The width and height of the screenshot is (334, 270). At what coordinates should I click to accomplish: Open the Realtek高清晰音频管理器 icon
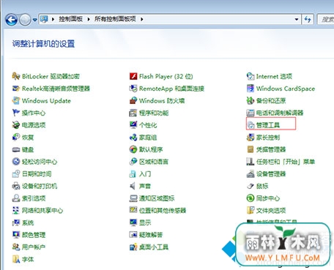click(x=16, y=89)
